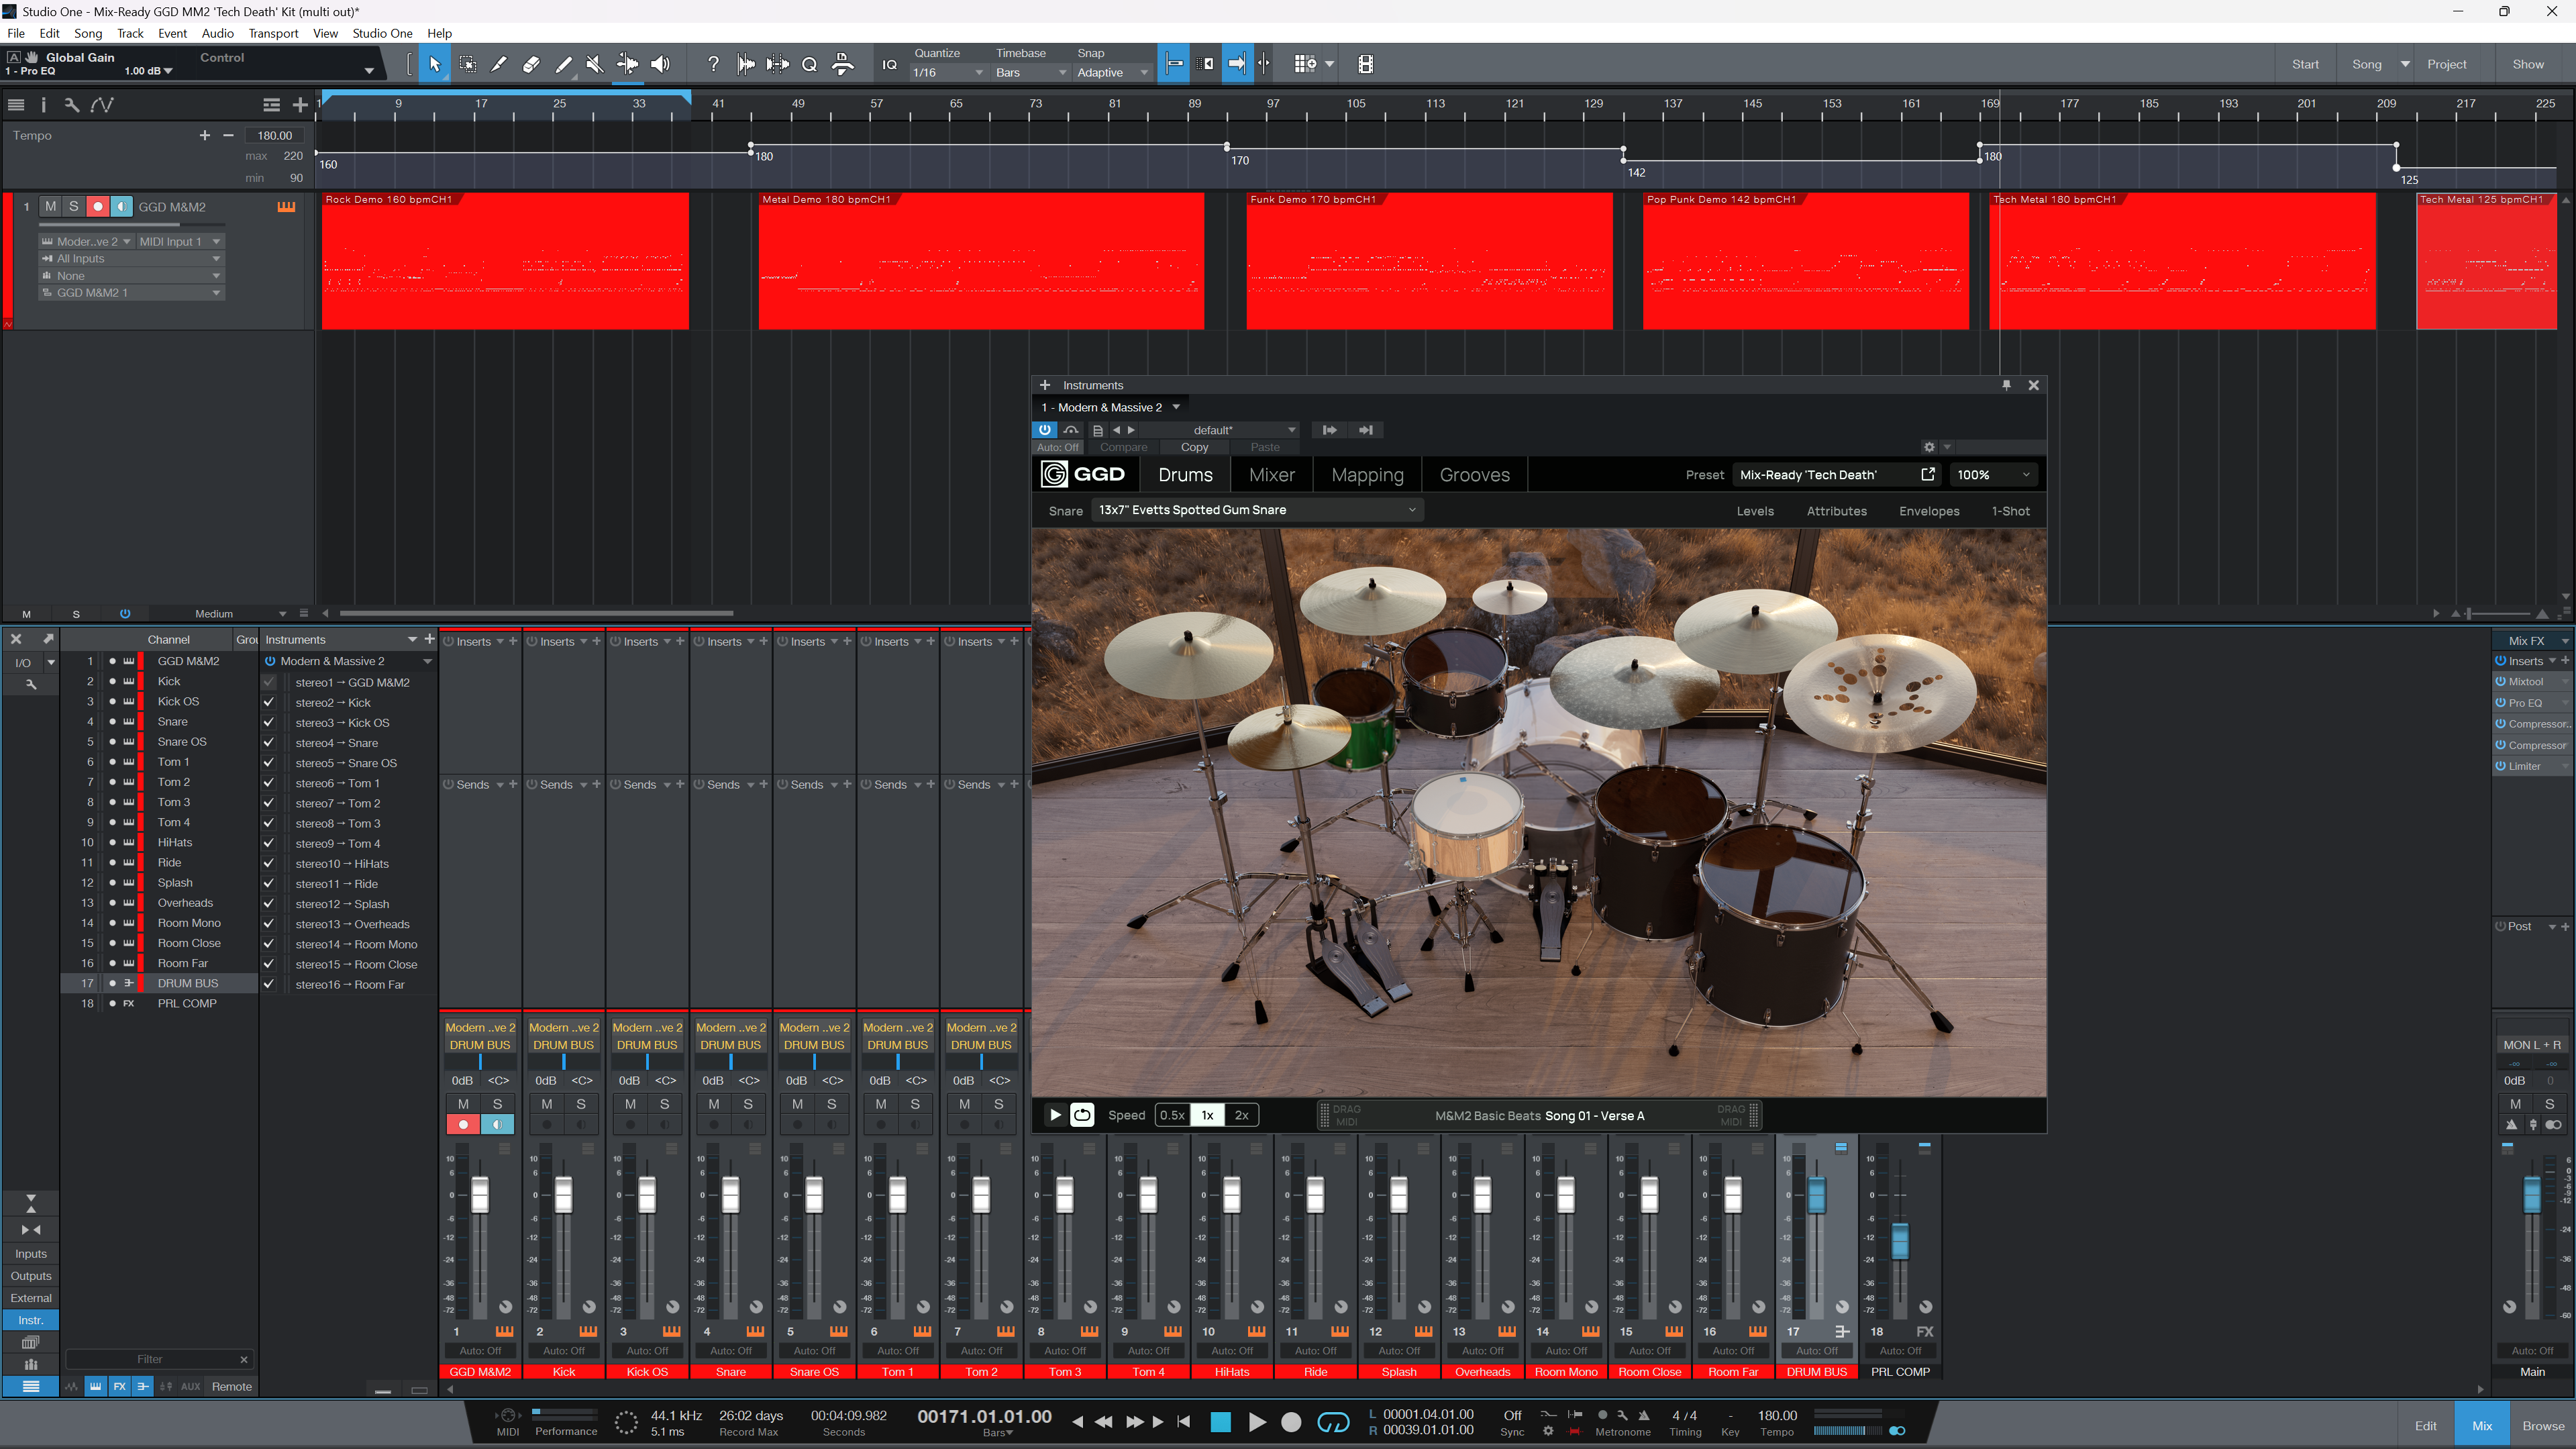This screenshot has width=2576, height=1449.
Task: Click the Q quantize button in toolbar
Action: click(x=810, y=64)
